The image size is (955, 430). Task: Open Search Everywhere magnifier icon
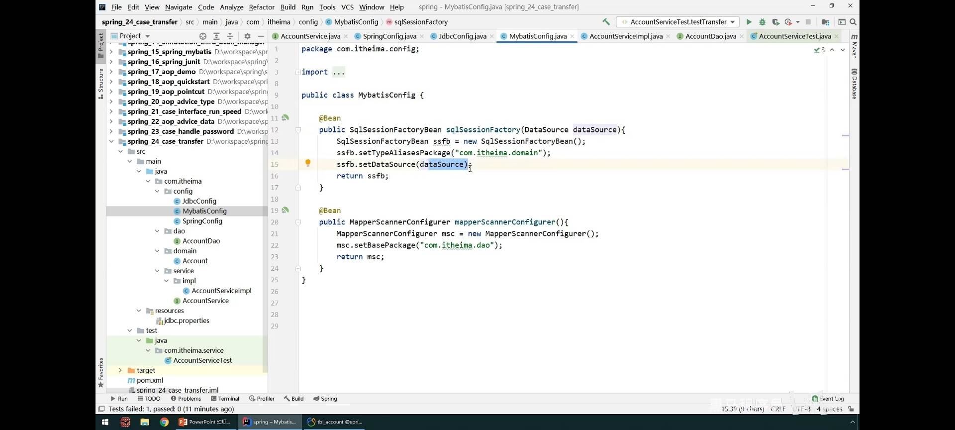pos(853,22)
